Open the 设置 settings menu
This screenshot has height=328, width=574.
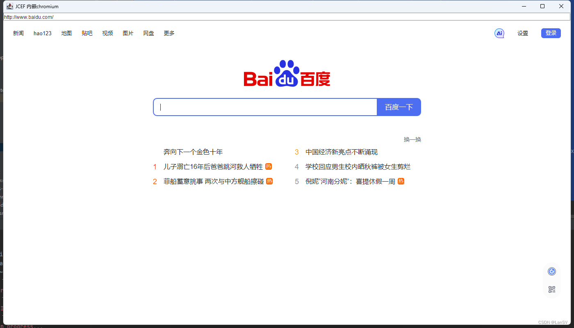click(523, 33)
